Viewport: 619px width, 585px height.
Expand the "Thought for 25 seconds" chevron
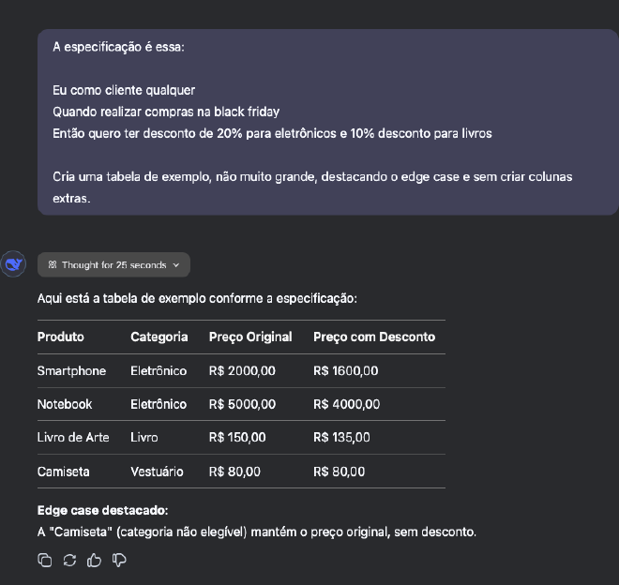click(x=176, y=265)
